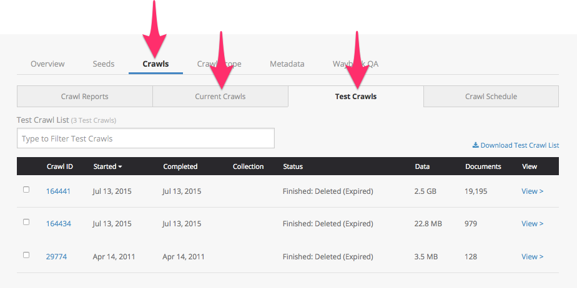Select the checkbox for crawl 164434
This screenshot has height=288, width=577.
(26, 222)
